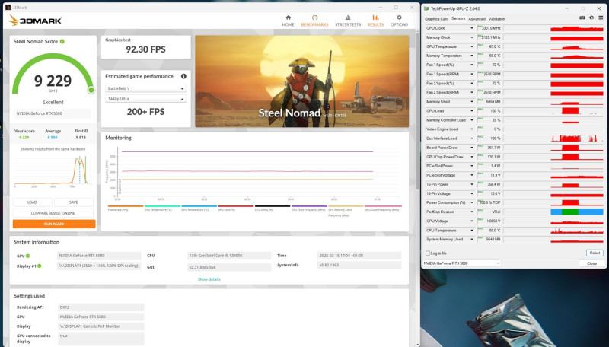
Task: Click the PerfCap Reason colored bar
Action: click(x=577, y=212)
